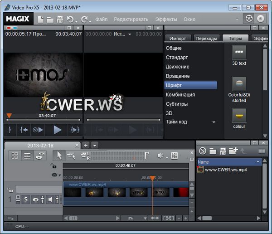Save project using floppy disk icon beside MAGIX logo
This screenshot has width=272, height=234.
click(60, 19)
